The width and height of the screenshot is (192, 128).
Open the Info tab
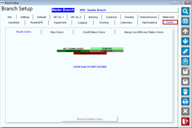10,17
